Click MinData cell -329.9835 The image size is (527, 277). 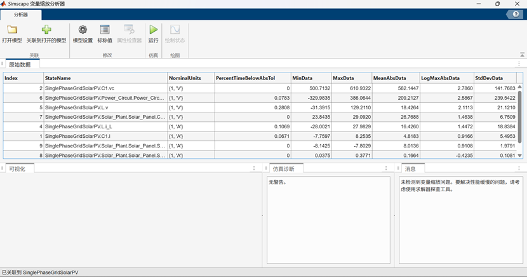311,98
